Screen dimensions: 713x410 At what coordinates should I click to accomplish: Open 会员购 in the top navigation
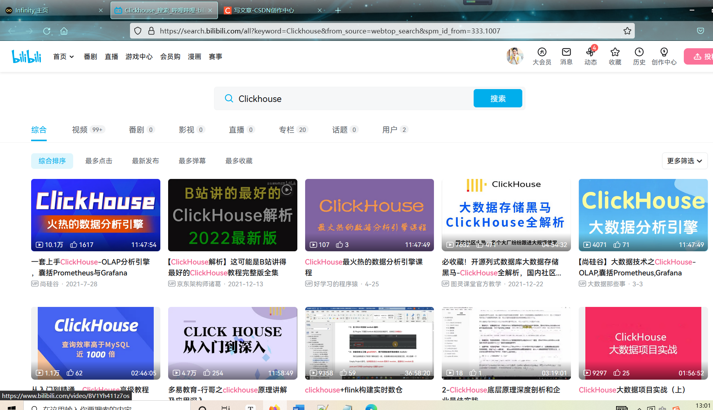pos(170,56)
